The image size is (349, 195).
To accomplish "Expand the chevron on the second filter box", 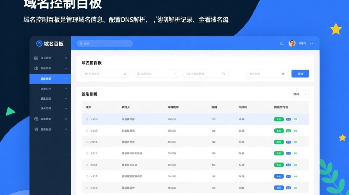I will pyautogui.click(x=175, y=74).
